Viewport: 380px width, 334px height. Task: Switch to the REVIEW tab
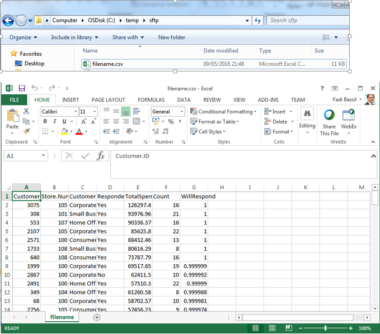pyautogui.click(x=212, y=99)
